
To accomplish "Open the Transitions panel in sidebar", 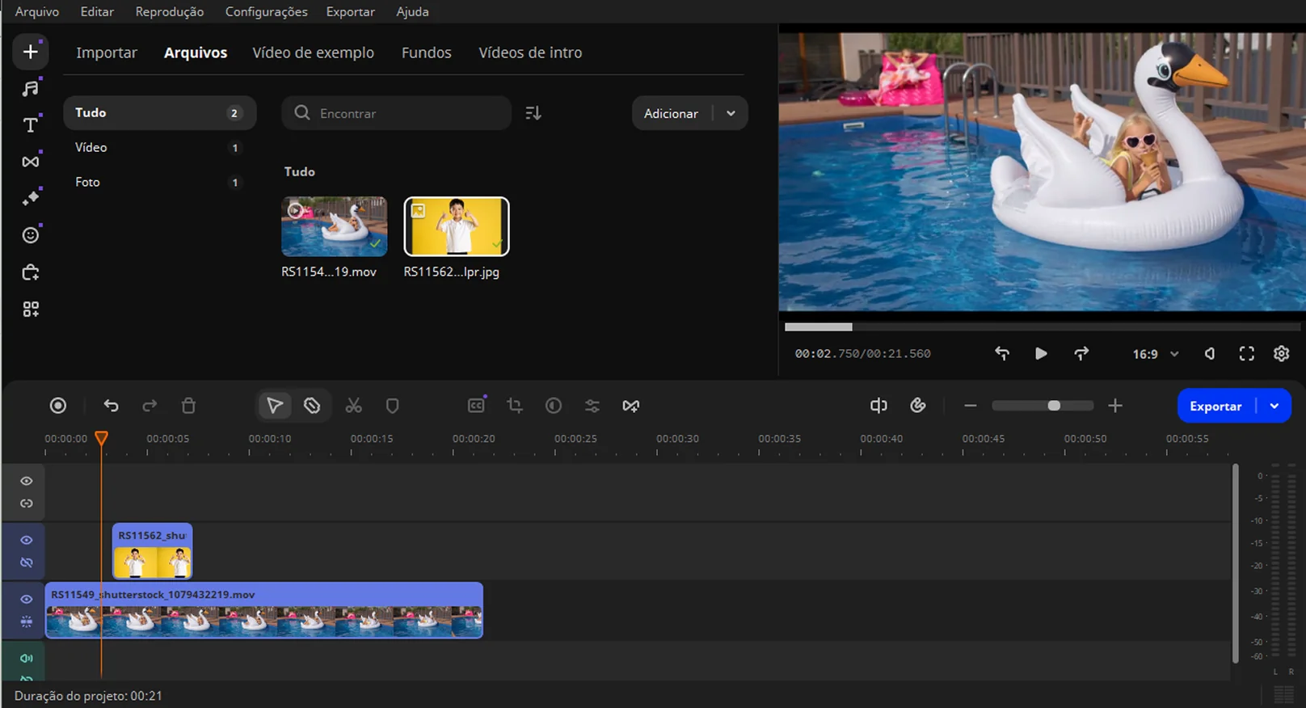I will [x=30, y=162].
